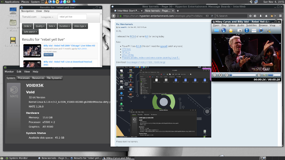Switch to the File Systems tab

click(x=54, y=78)
